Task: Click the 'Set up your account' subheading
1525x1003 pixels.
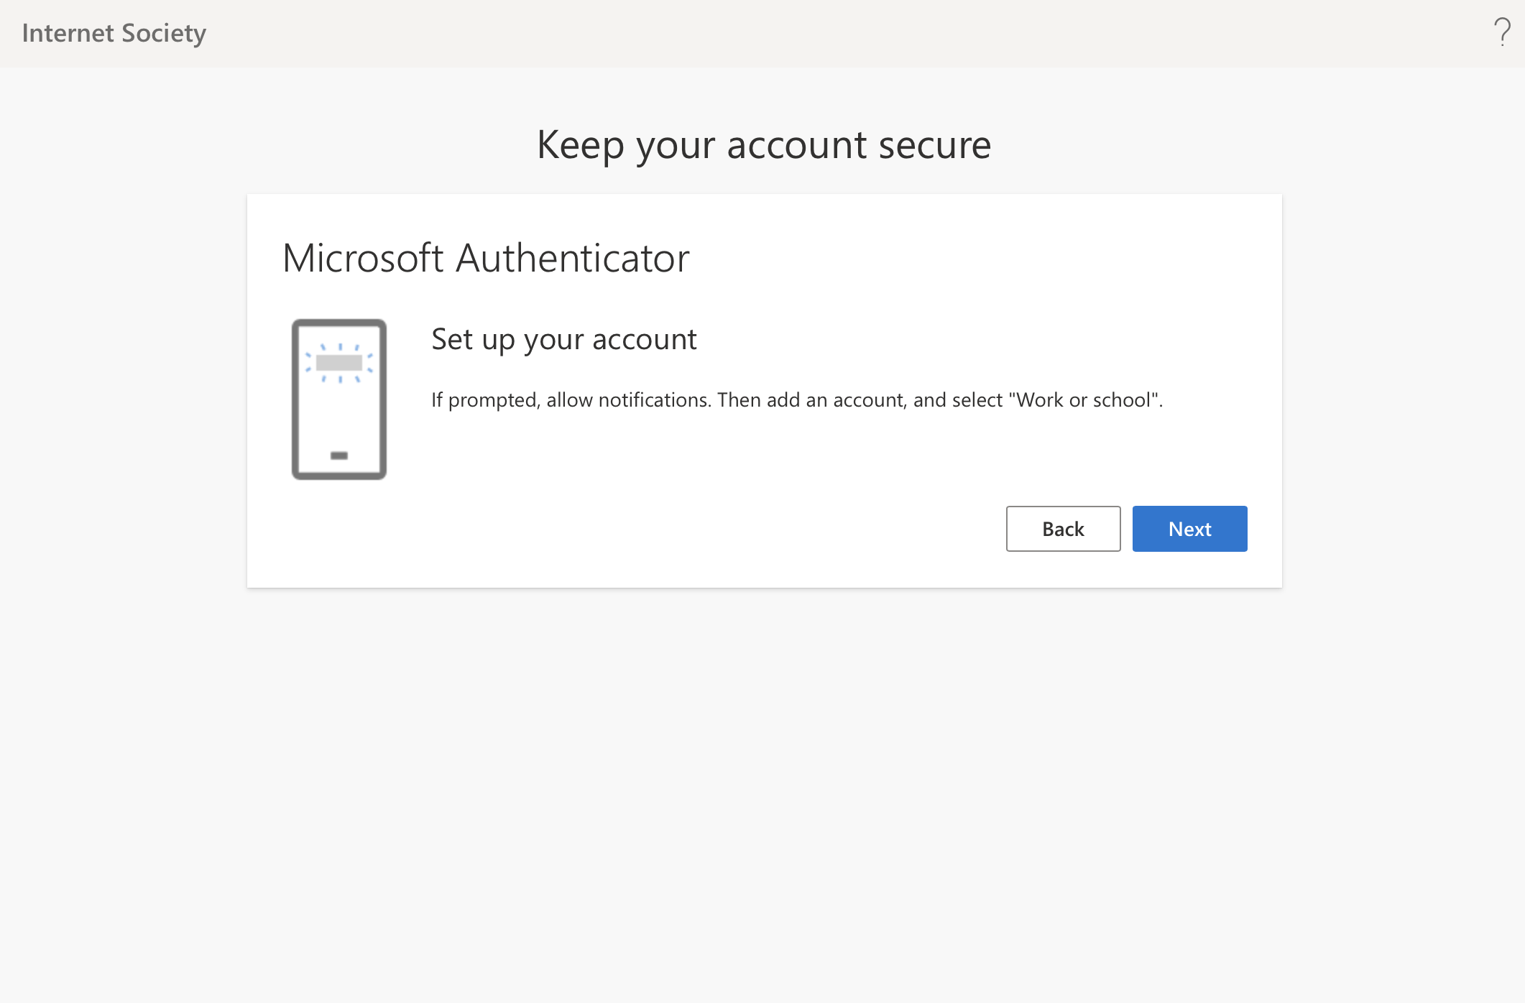Action: (x=563, y=339)
